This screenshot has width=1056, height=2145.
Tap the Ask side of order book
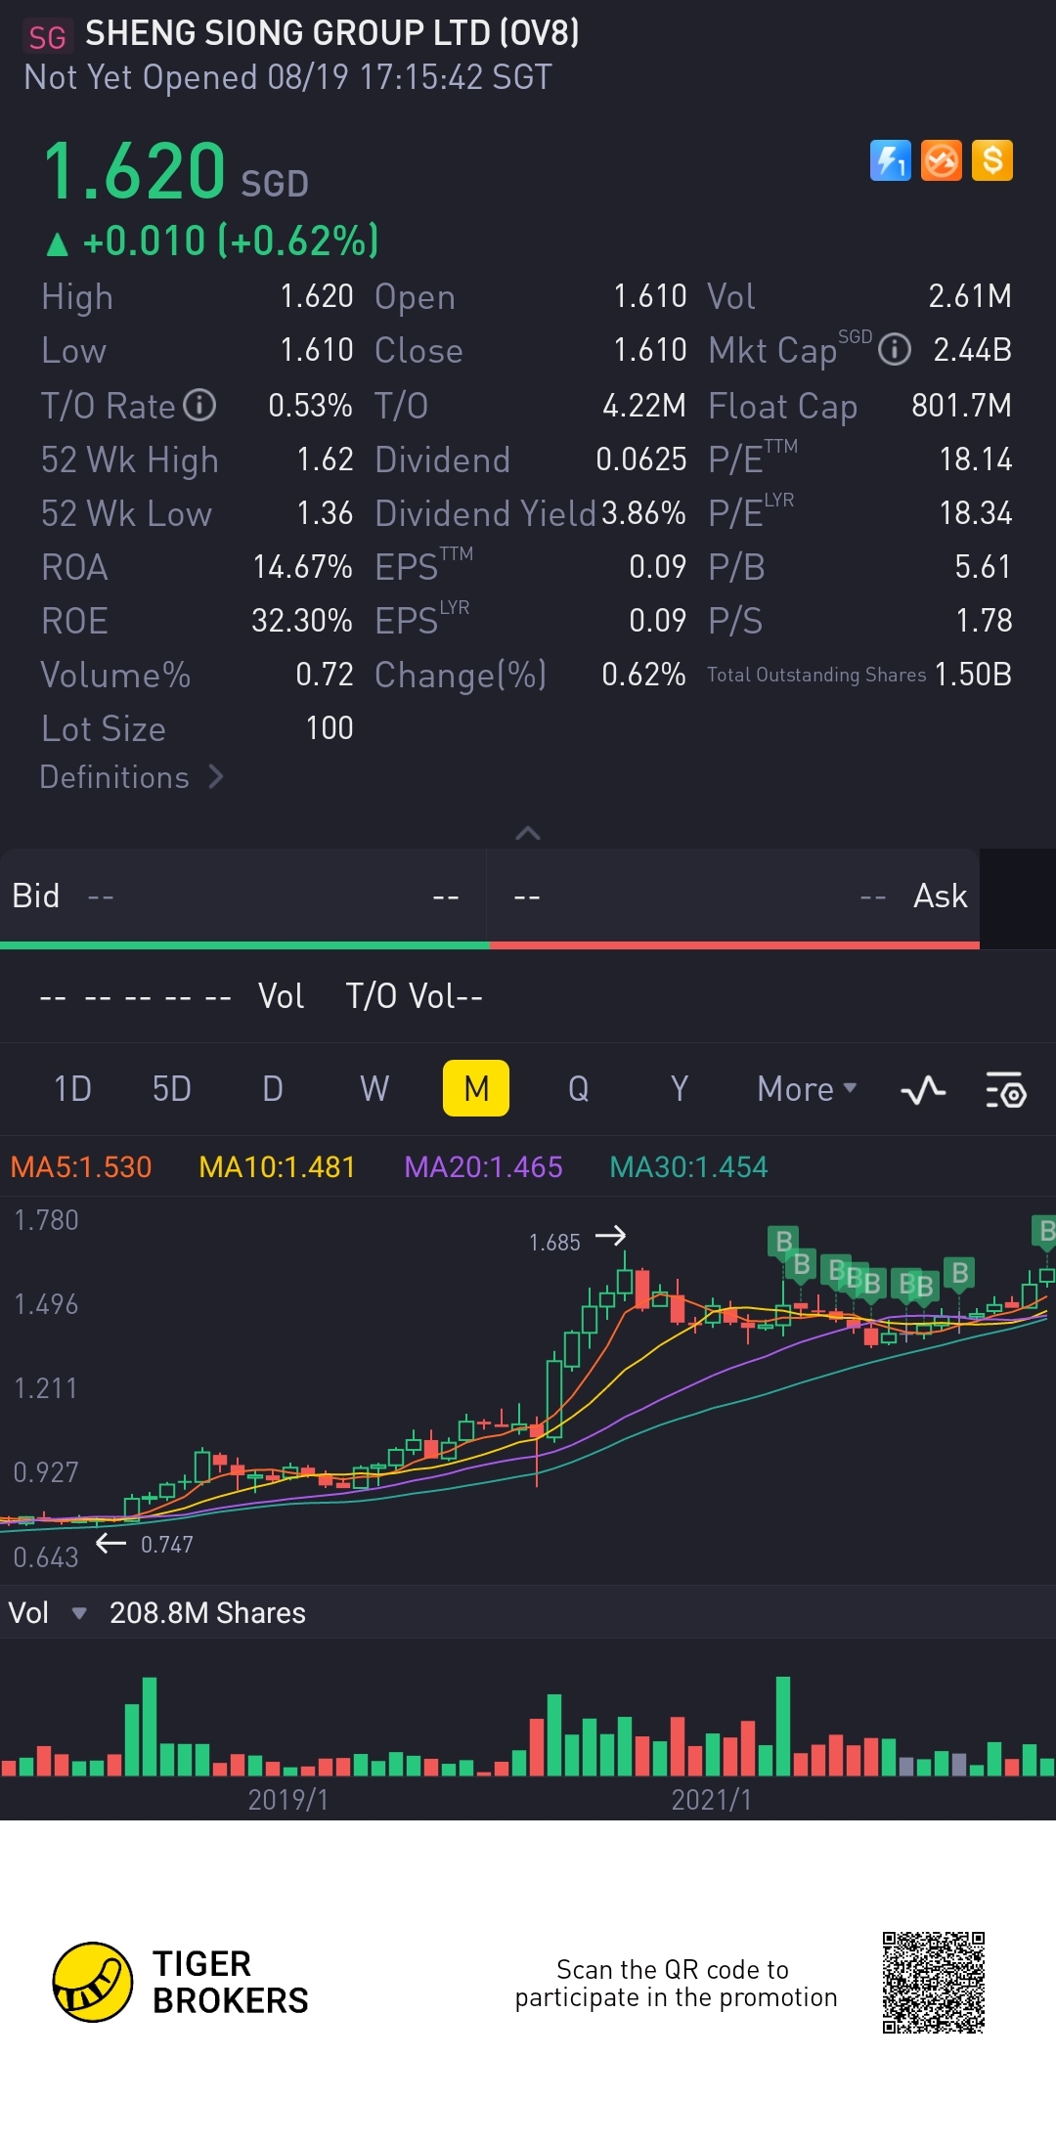click(734, 897)
